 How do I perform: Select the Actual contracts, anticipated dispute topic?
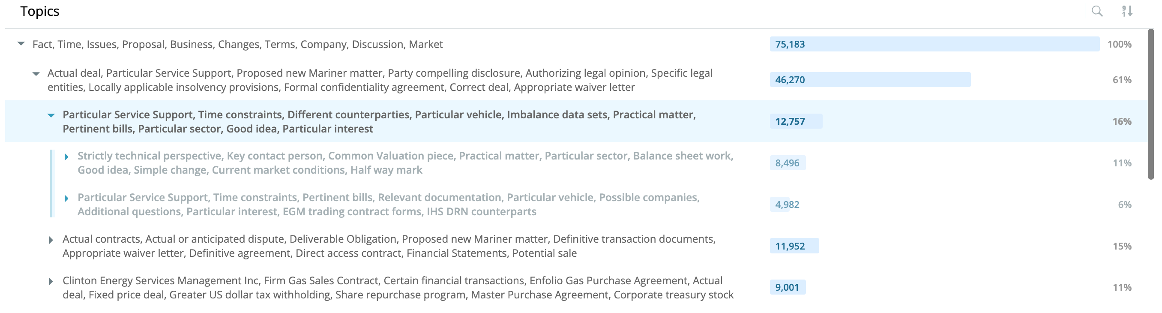click(x=389, y=246)
